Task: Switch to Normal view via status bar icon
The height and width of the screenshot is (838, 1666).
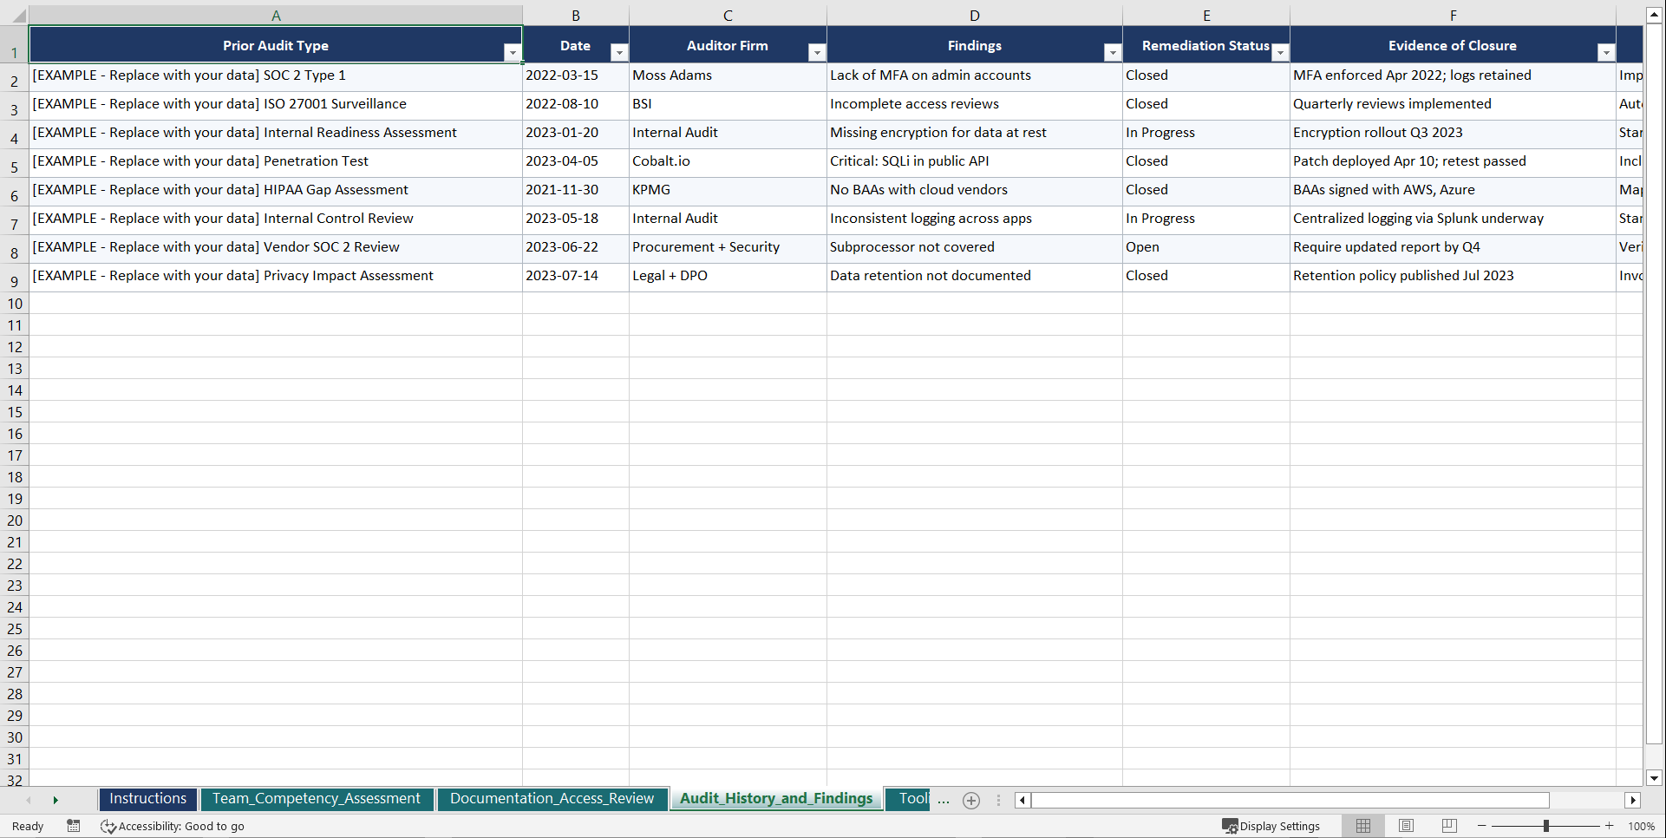Action: coord(1362,826)
